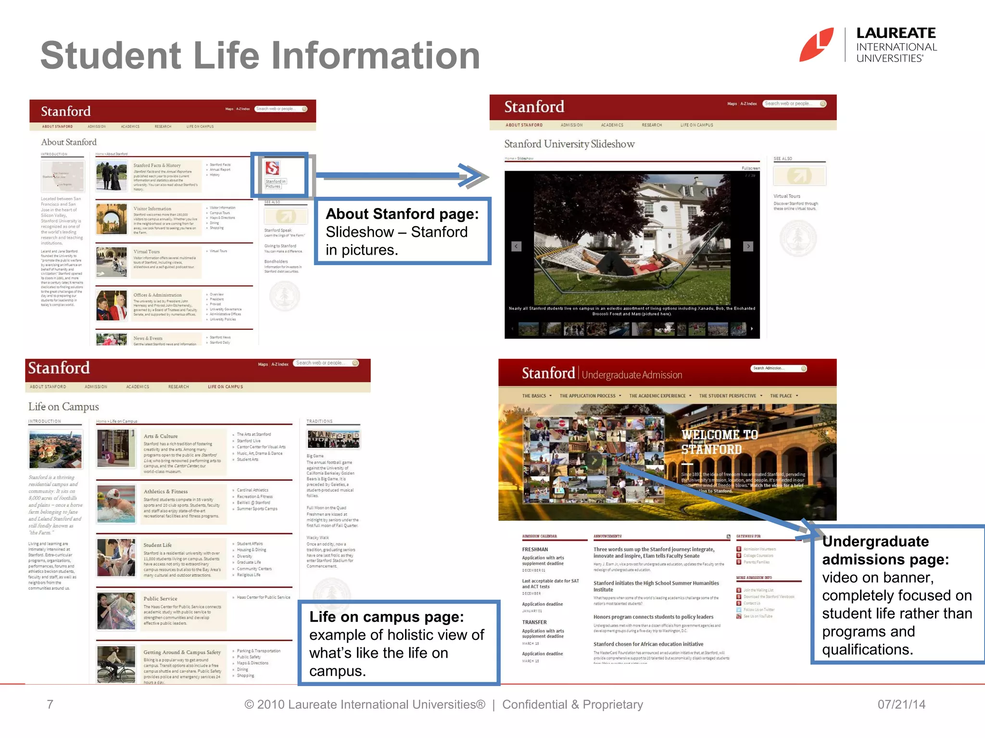Screen dimensions: 985x738
Task: Click A-Z Index link on Slideshow page
Action: coord(748,104)
